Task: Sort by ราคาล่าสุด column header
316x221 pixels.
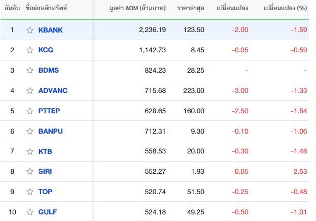Action: (x=191, y=8)
